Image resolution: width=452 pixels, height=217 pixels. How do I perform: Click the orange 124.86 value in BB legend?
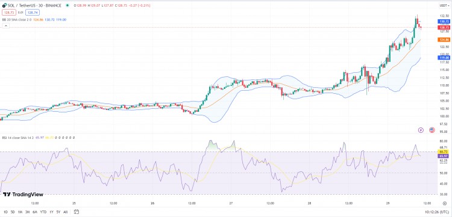pyautogui.click(x=38, y=20)
